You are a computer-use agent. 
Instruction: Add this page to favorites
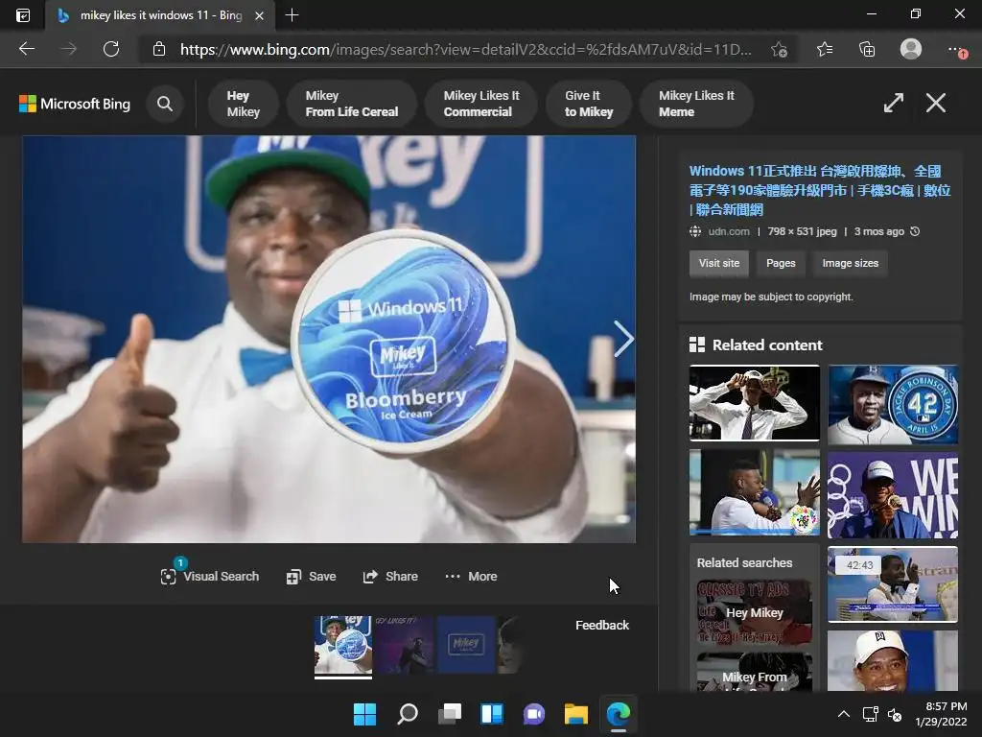click(779, 49)
